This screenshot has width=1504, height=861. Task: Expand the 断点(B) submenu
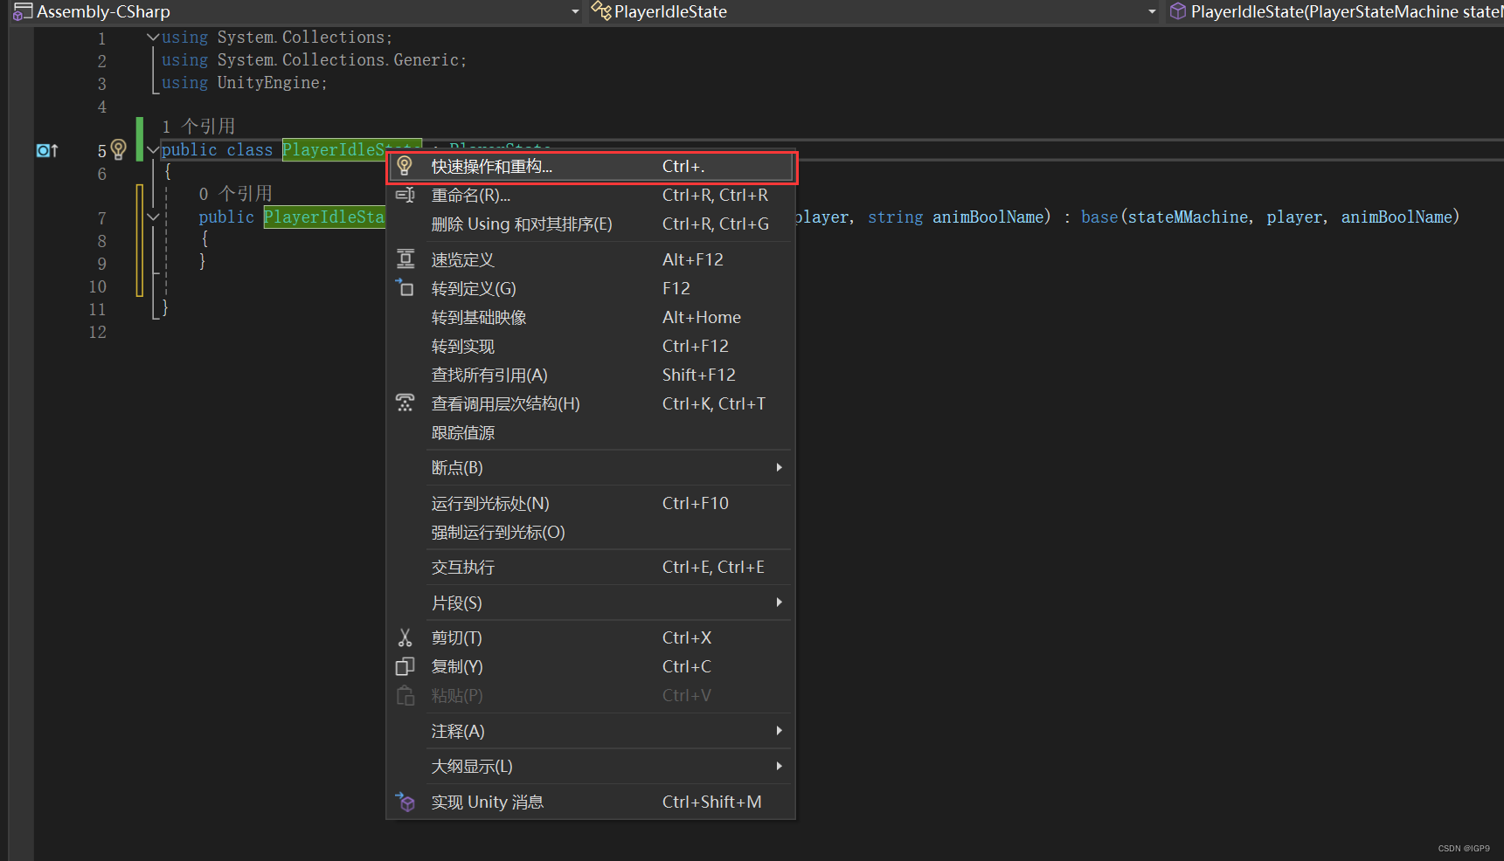pos(779,467)
